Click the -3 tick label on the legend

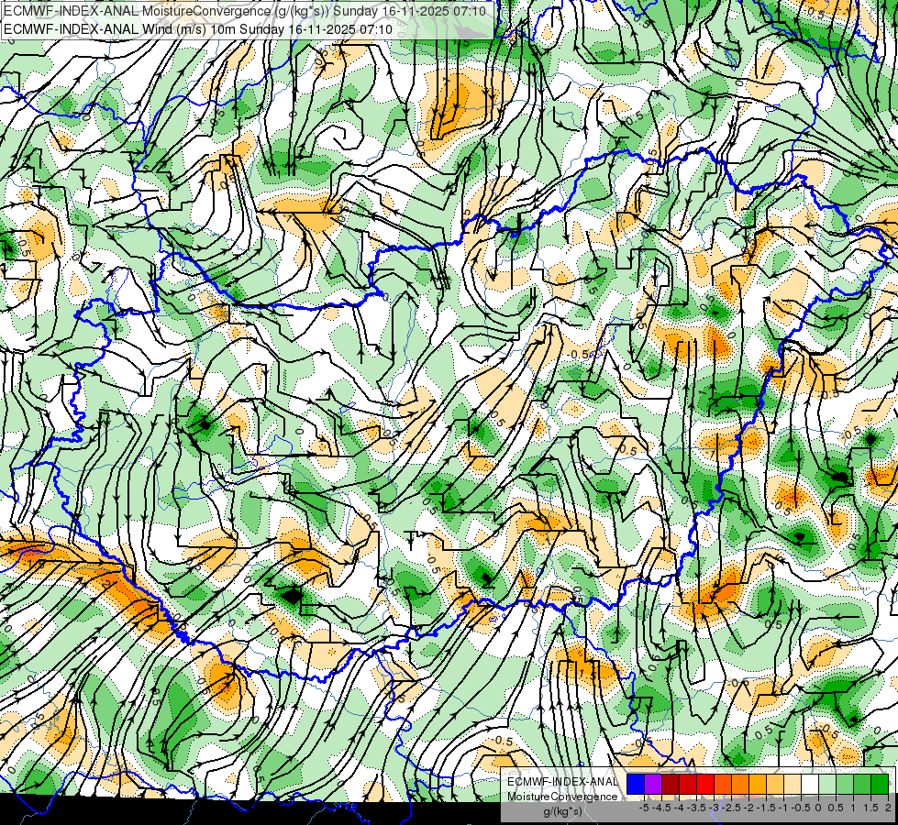[715, 808]
